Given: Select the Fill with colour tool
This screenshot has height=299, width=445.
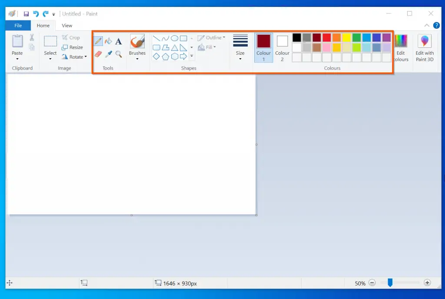Looking at the screenshot, I should click(x=108, y=40).
